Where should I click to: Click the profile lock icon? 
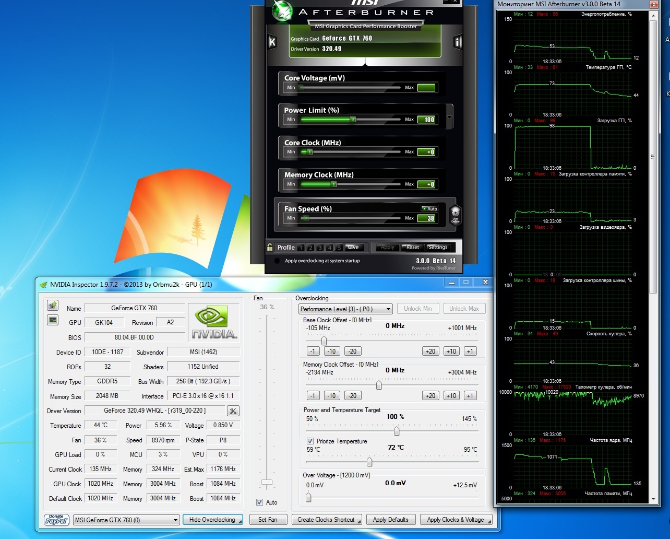click(x=270, y=247)
